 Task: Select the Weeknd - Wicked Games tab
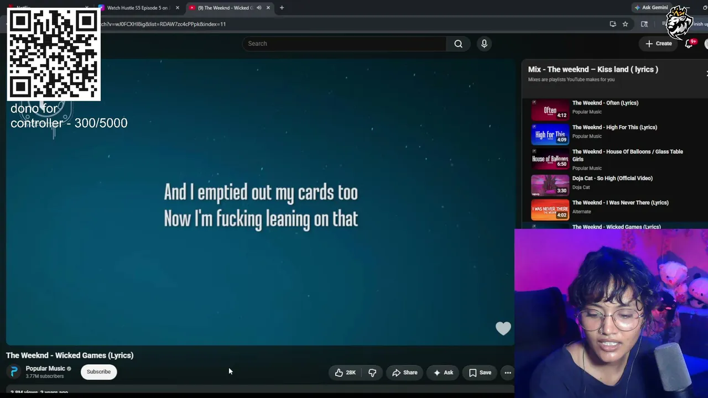click(230, 8)
